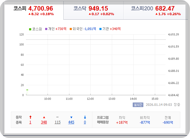The image size is (190, 138).
Task: Click the 코스닥 value 949.15
Action: (98, 8)
